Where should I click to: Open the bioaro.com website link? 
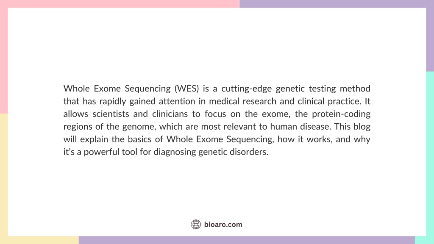click(223, 225)
